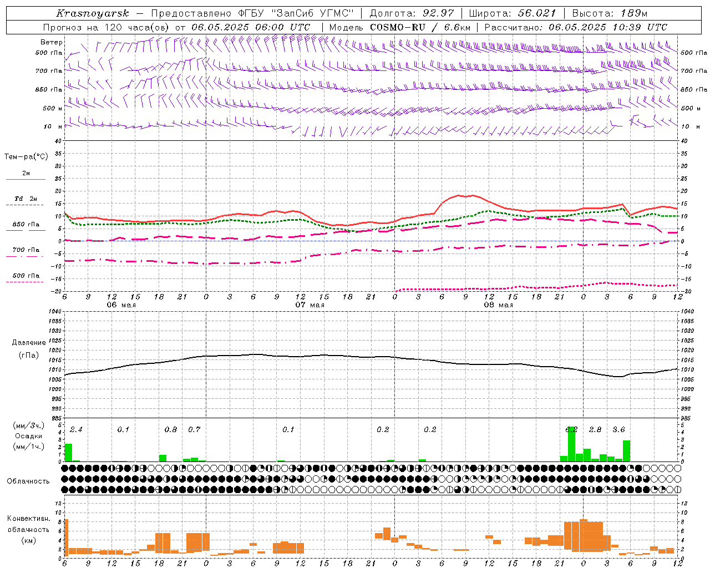The image size is (710, 568).
Task: Click the '08 мая' date label
Action: tap(498, 305)
